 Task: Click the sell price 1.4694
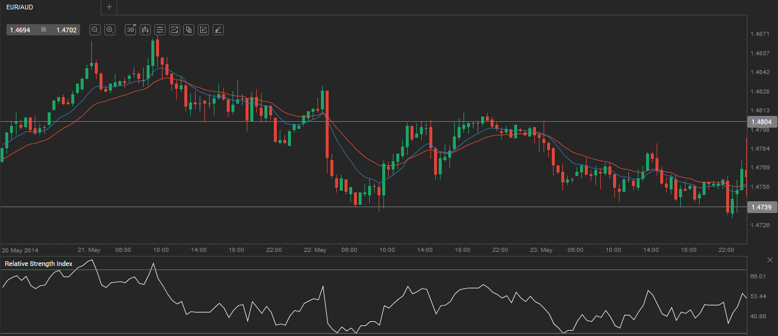click(x=21, y=29)
